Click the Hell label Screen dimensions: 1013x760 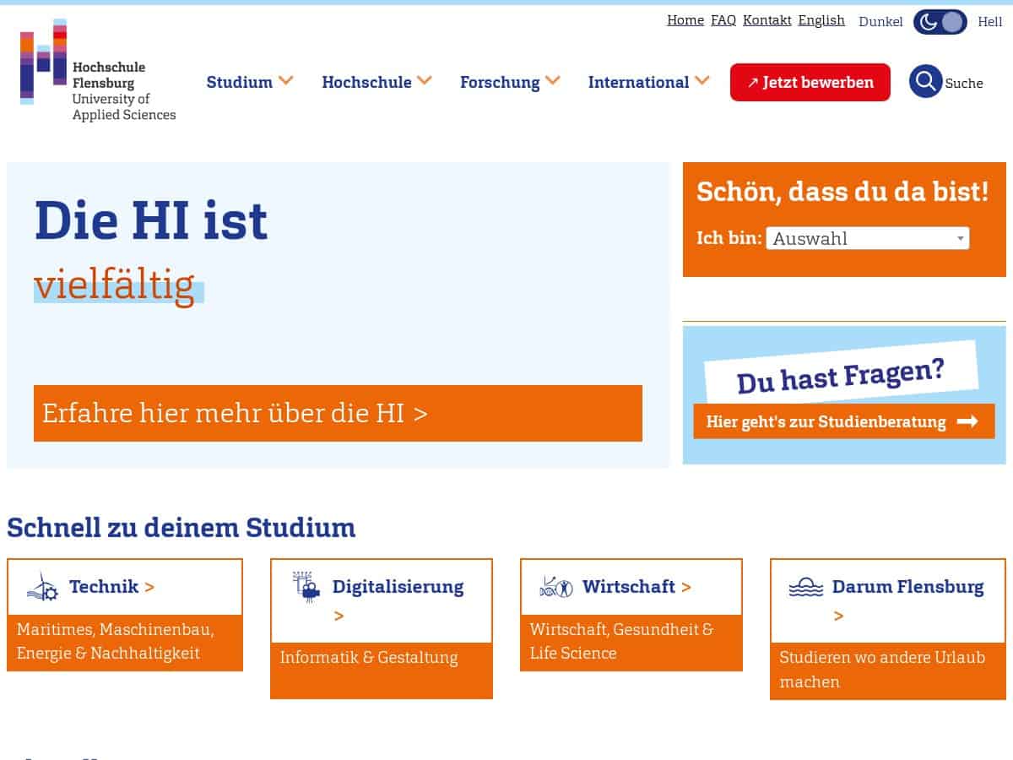(990, 22)
